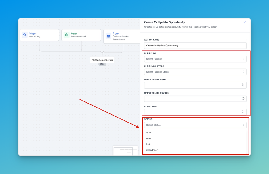269x174 pixels.
Task: Click the Form Submitted clipboard icon
Action: click(67, 35)
